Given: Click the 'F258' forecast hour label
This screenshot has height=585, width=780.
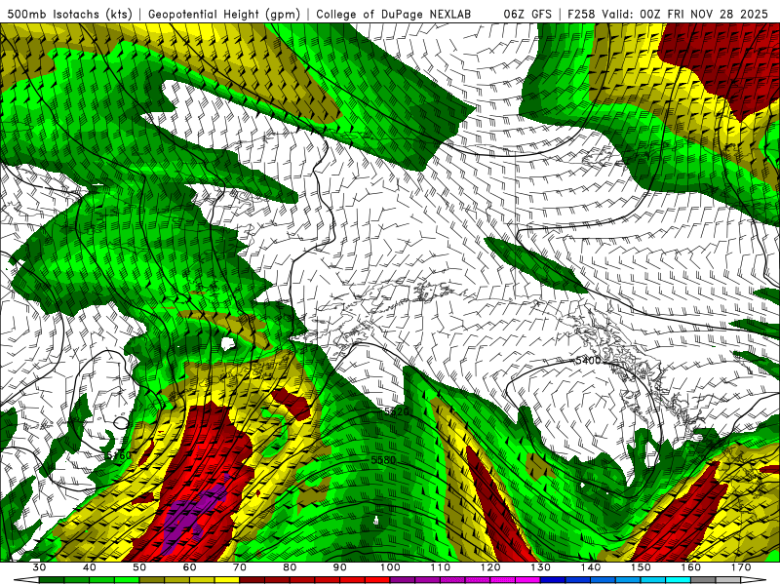Looking at the screenshot, I should [581, 15].
